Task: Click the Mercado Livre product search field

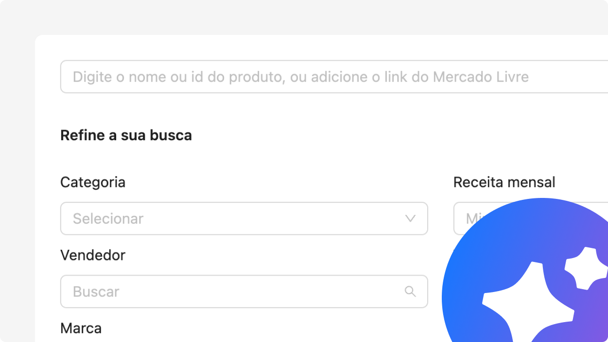Action: pyautogui.click(x=333, y=77)
